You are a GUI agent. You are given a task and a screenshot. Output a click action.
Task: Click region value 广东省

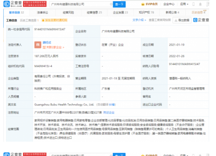pyautogui.click(x=106, y=89)
